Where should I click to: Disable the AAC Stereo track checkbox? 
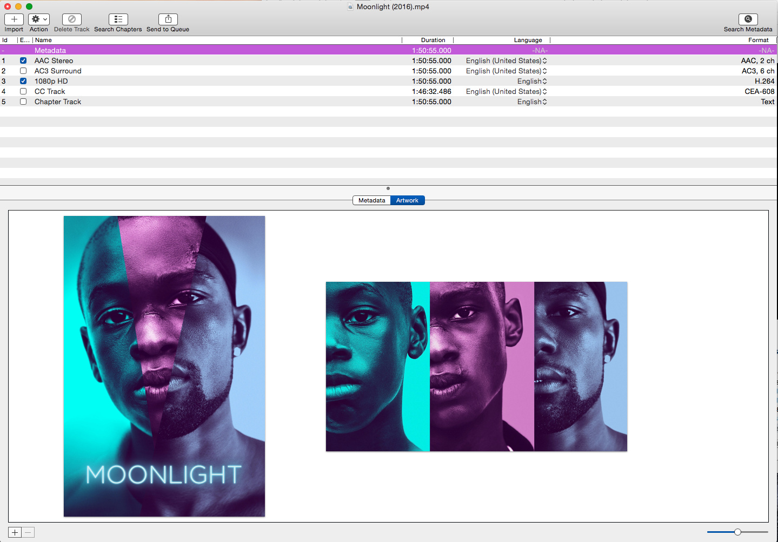[x=23, y=60]
